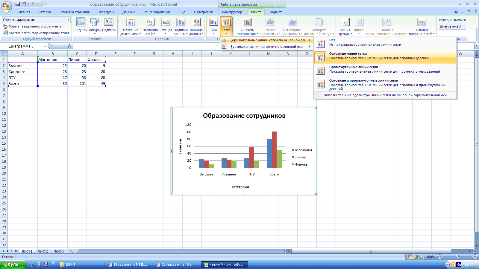Select Нет to hide horizontal gridlines

tap(385, 44)
